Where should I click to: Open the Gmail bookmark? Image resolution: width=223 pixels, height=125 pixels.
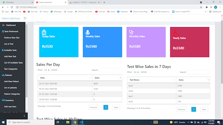(x=111, y=12)
